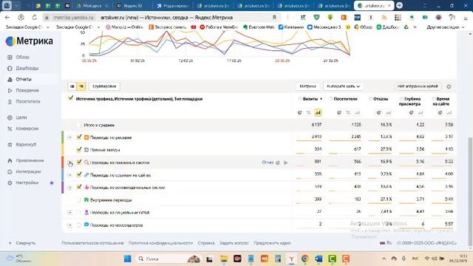Open Дашборды in the sidebar
The image size is (473, 266).
(27, 68)
